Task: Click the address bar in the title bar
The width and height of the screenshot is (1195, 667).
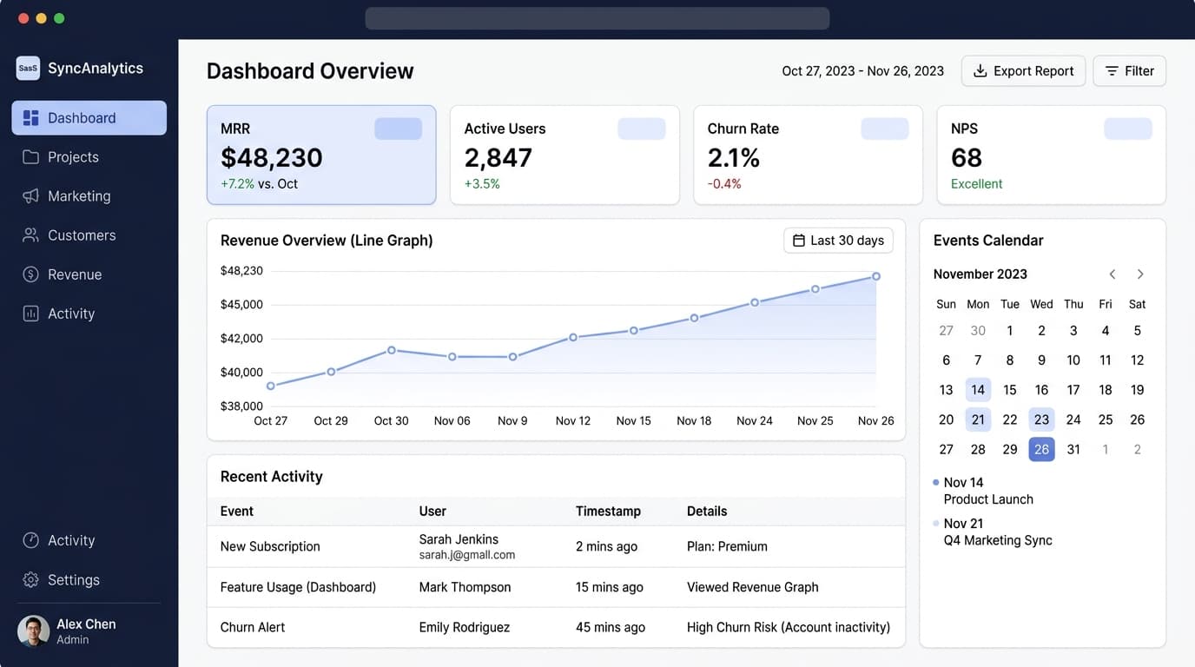Action: pos(597,18)
